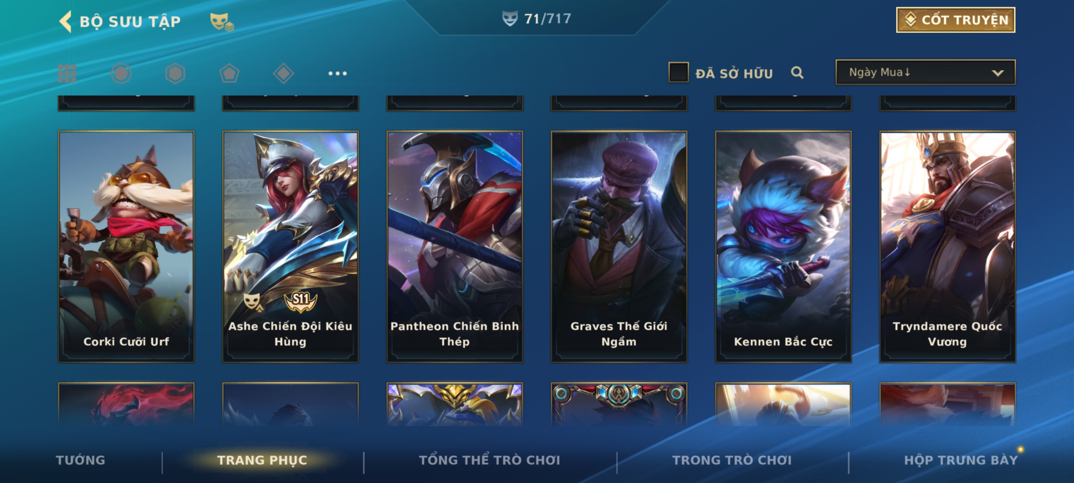Open the three-dots more filters option
Viewport: 1074px width, 483px height.
pos(337,73)
